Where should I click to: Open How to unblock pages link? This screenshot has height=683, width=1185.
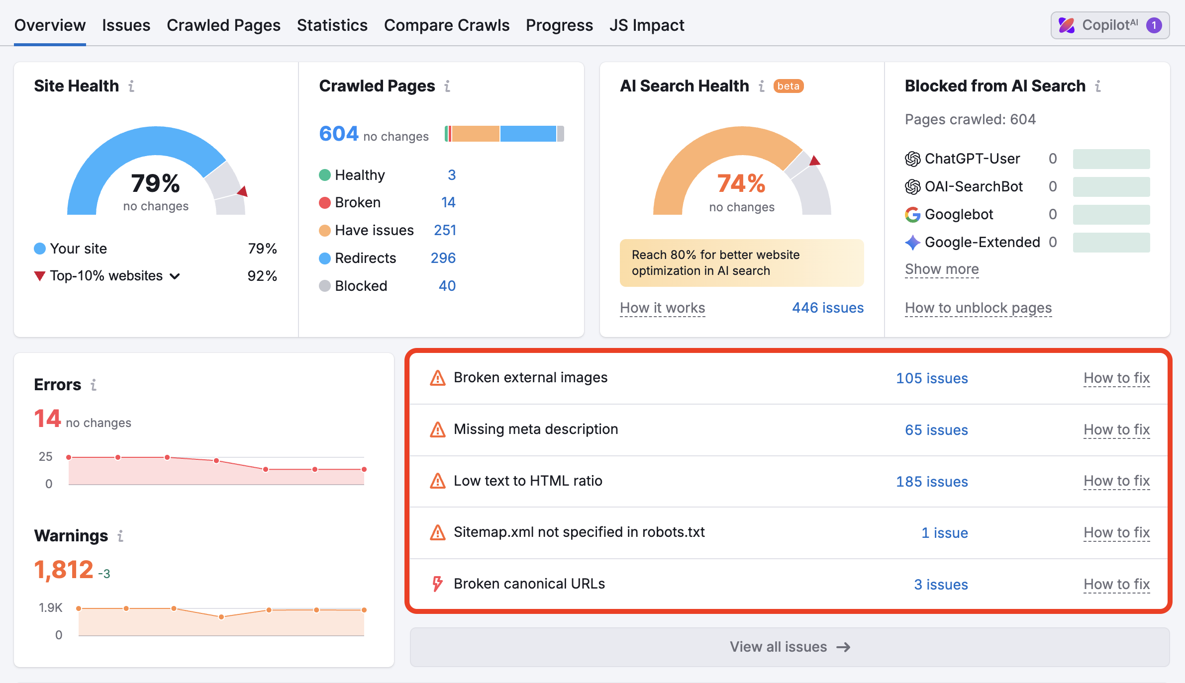[x=978, y=308]
